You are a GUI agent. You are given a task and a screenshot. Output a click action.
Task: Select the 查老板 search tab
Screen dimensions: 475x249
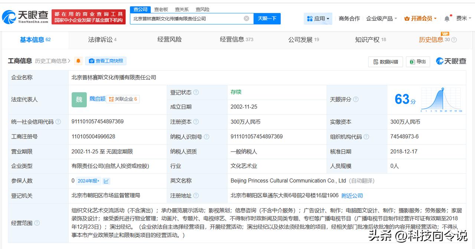(x=161, y=9)
